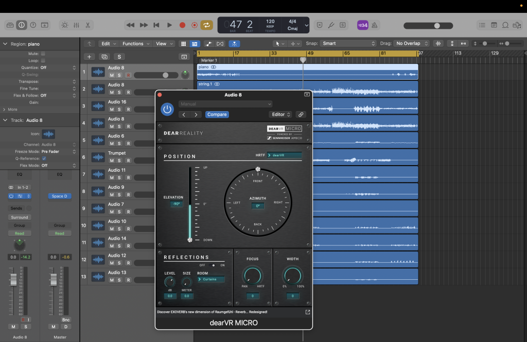Toggle the Flex crossed-arrows icon
Viewport: 527px width, 342px height.
[x=220, y=44]
